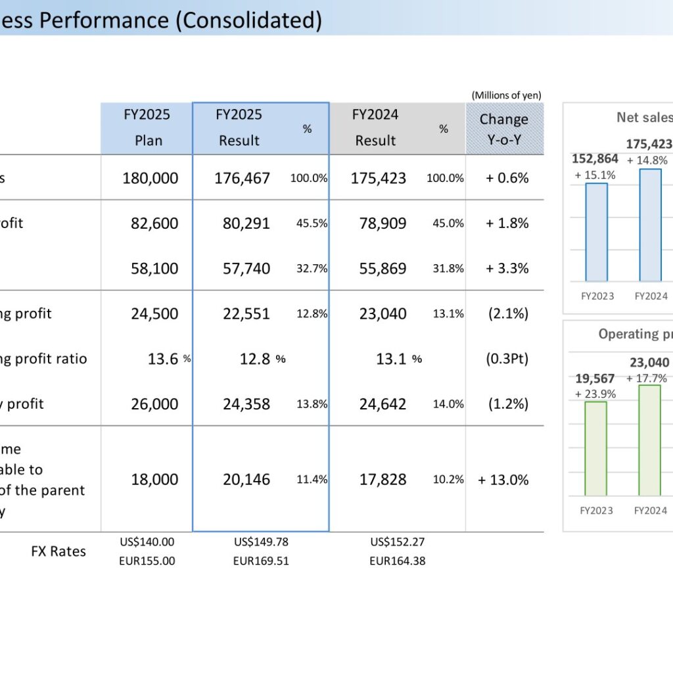The image size is (673, 673).
Task: Click the (0.3Pt) change cell
Action: (x=507, y=358)
